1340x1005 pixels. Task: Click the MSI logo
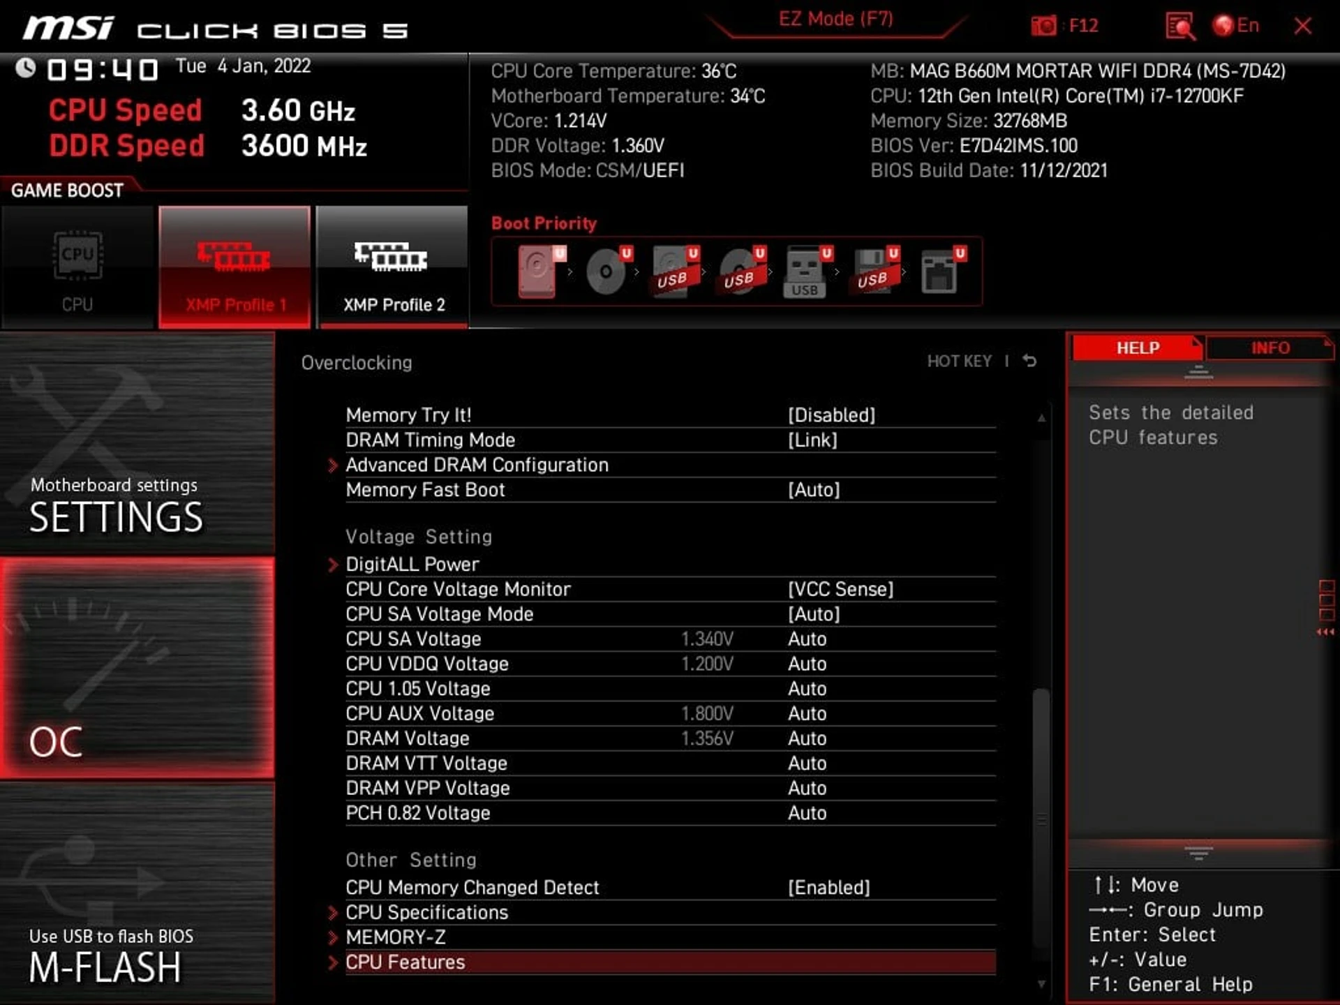click(x=68, y=29)
